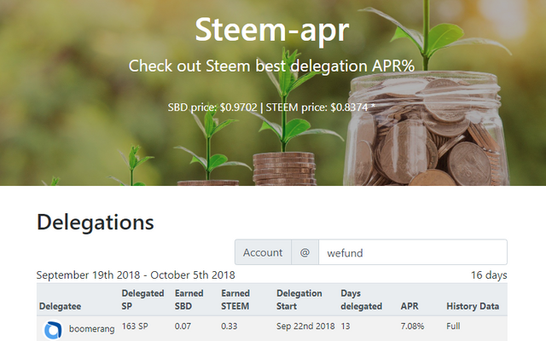Click the APR column header
Viewport: 546px width, 341px height.
(409, 306)
